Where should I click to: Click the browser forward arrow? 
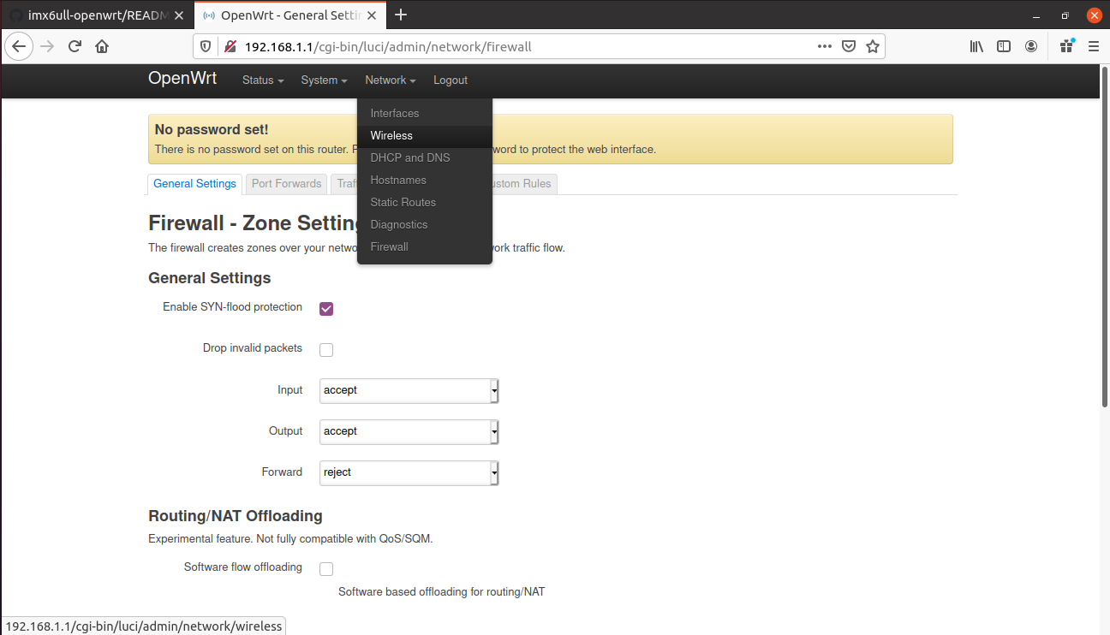[47, 46]
